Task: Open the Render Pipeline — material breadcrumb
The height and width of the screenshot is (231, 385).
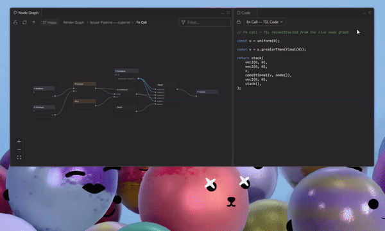Action: pyautogui.click(x=110, y=22)
